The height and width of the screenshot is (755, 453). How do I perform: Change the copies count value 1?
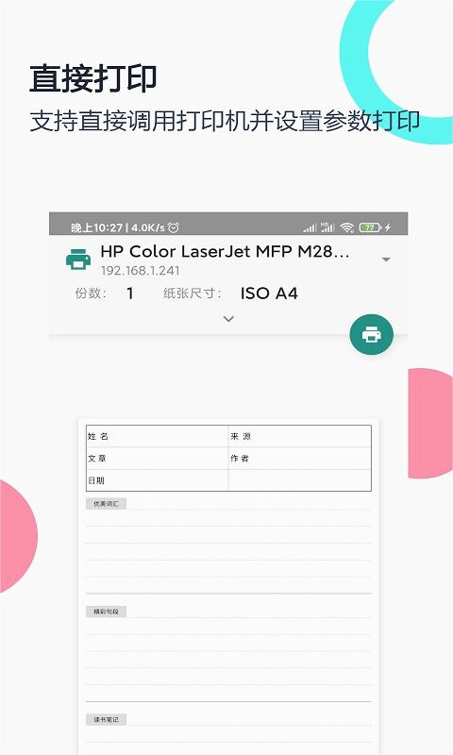click(129, 294)
